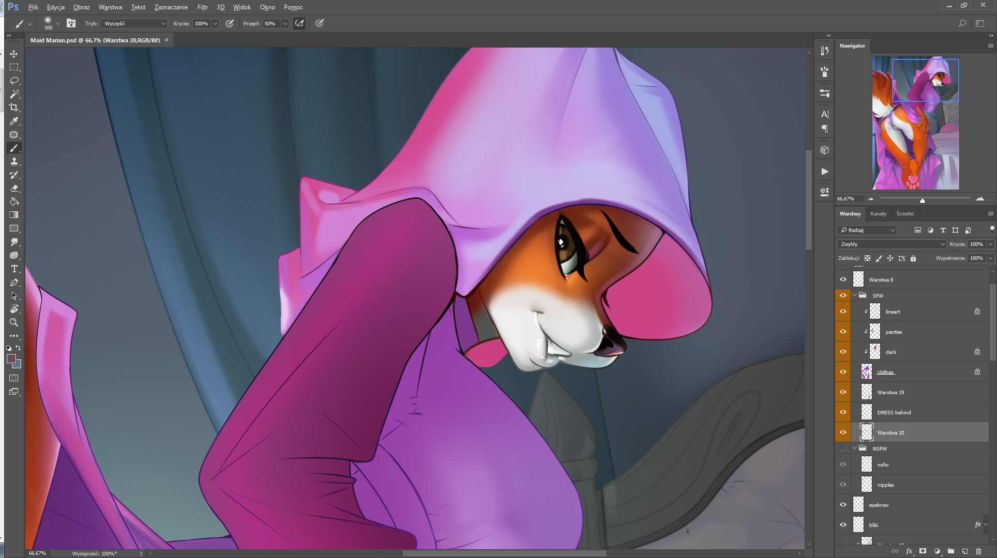The width and height of the screenshot is (997, 558).
Task: Select the Lasso tool
Action: pos(14,81)
